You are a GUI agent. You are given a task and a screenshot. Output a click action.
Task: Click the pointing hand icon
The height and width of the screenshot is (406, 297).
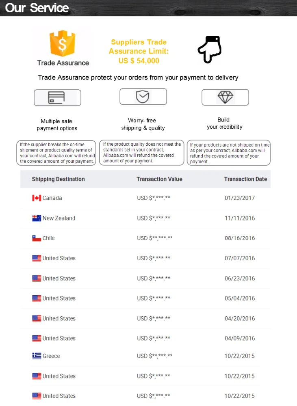pyautogui.click(x=210, y=50)
